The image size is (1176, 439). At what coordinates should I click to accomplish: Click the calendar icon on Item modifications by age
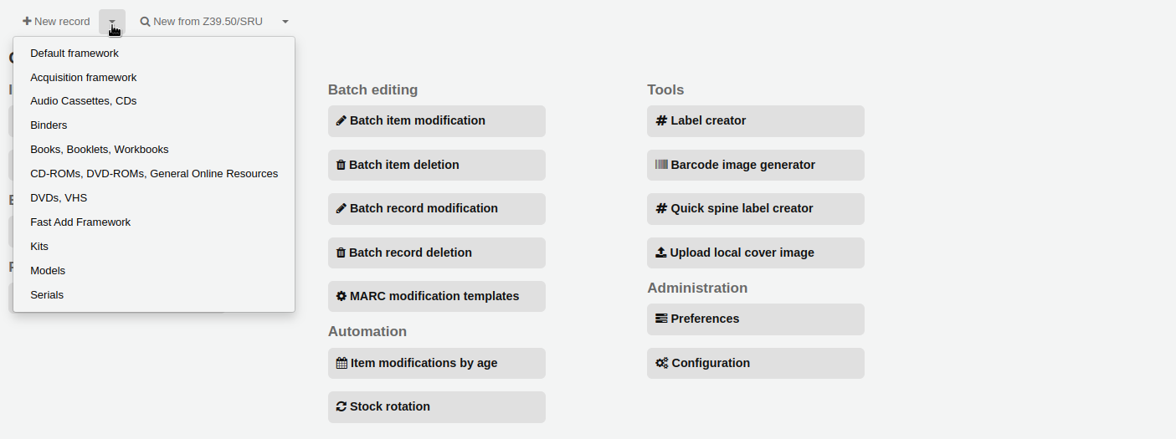tap(342, 363)
